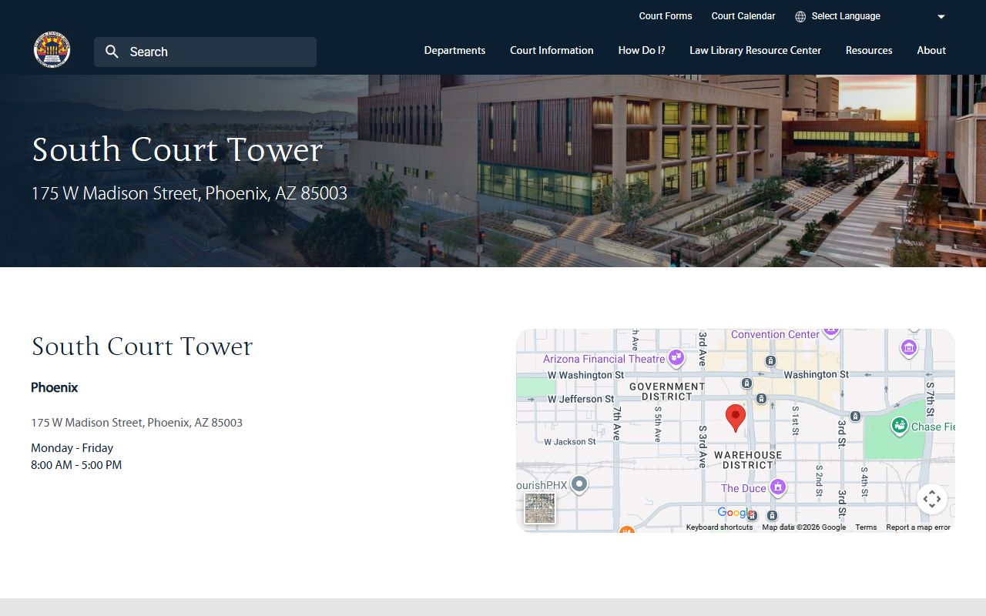This screenshot has height=616, width=986.
Task: Click the transit stop icon left of Chase Field
Action: (x=855, y=417)
